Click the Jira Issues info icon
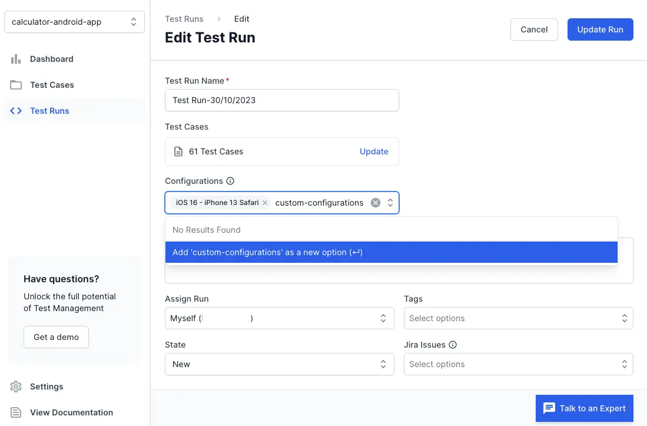 point(453,345)
